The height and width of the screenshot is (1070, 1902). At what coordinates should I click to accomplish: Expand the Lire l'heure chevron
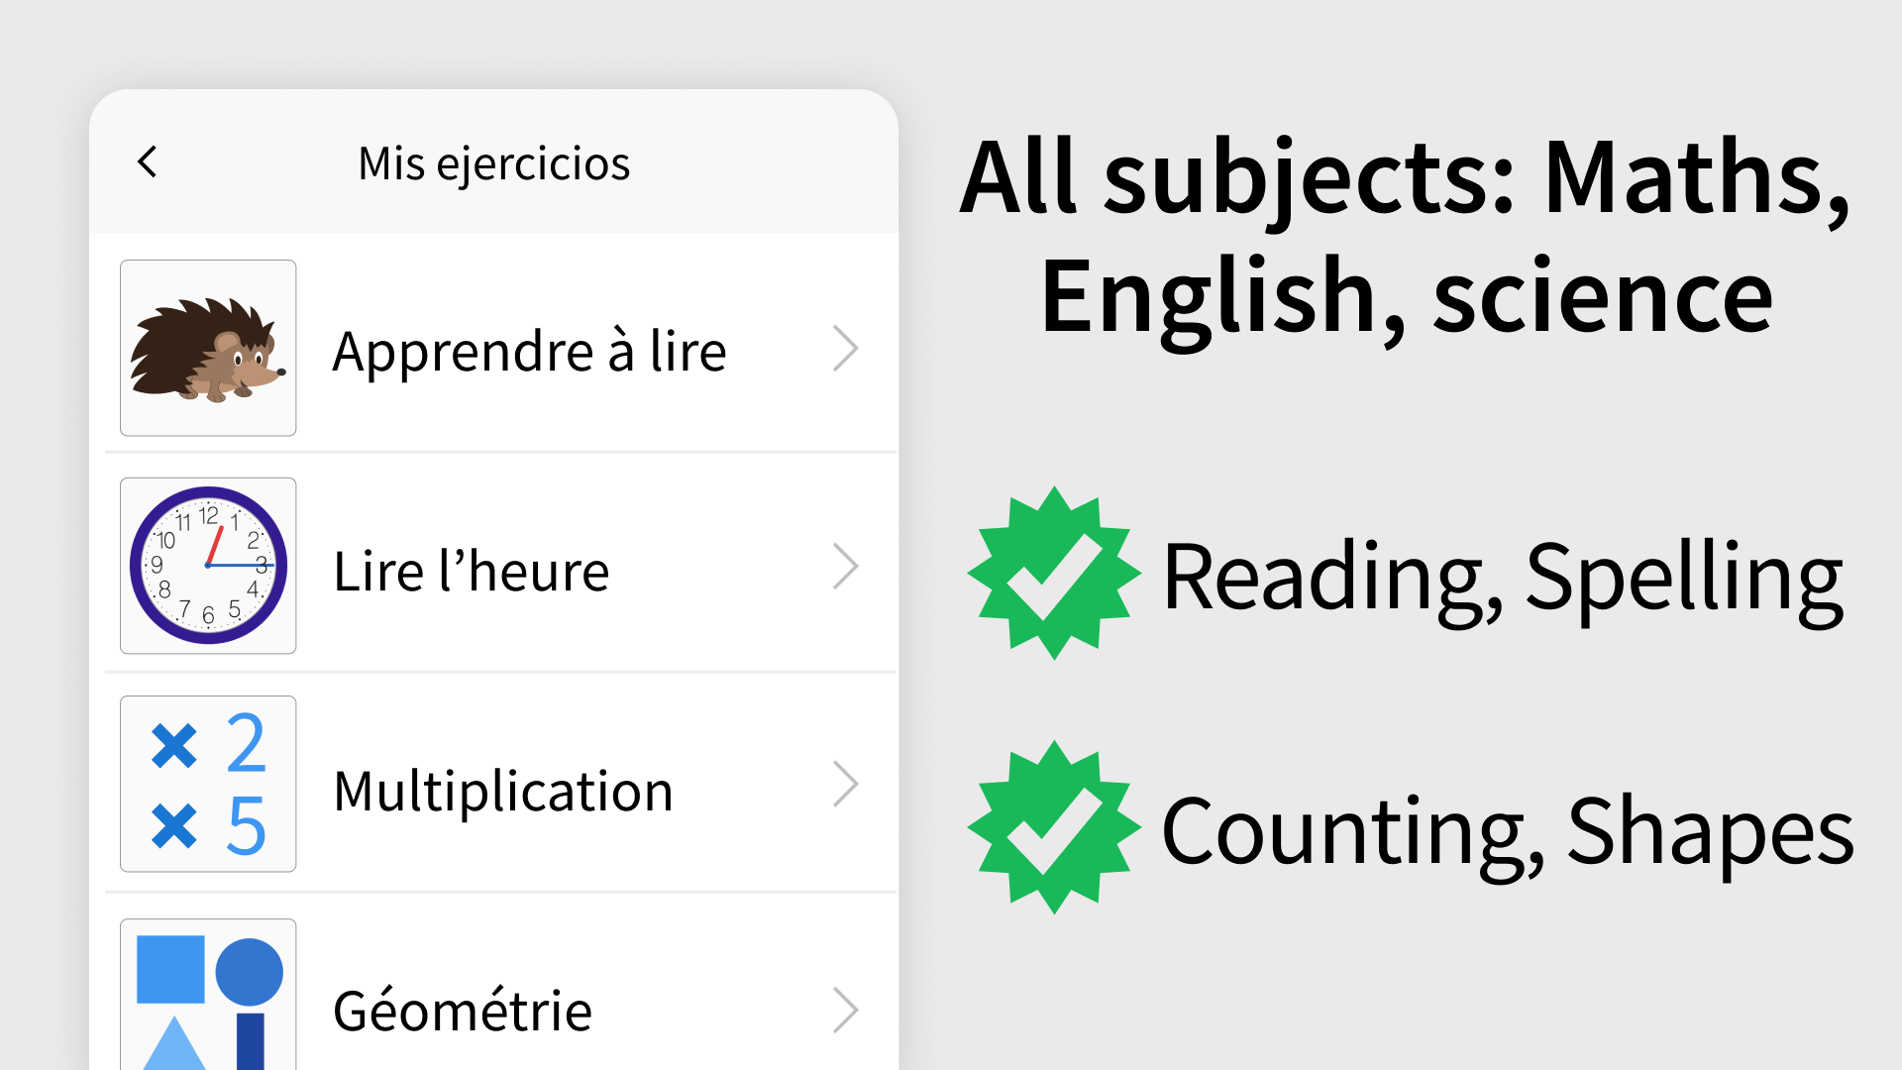coord(845,567)
